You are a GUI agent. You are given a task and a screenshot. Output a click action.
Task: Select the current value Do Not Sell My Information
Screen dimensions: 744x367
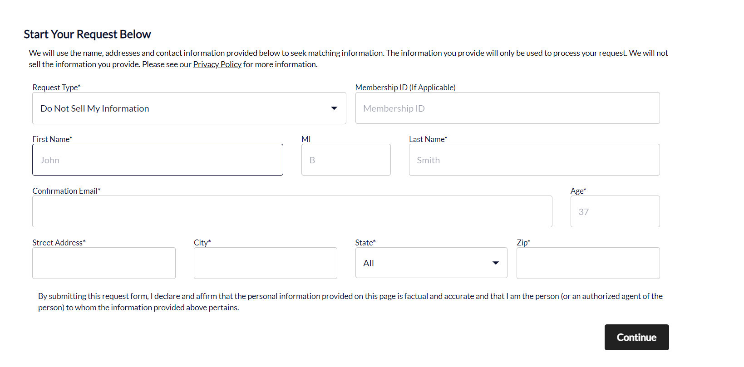click(94, 108)
